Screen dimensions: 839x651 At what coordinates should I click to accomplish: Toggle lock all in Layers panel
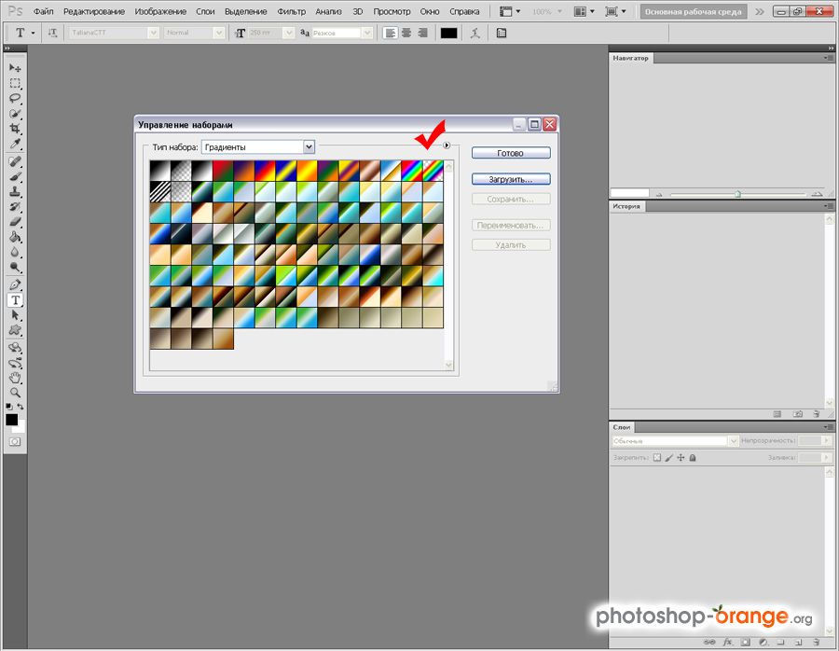point(693,458)
